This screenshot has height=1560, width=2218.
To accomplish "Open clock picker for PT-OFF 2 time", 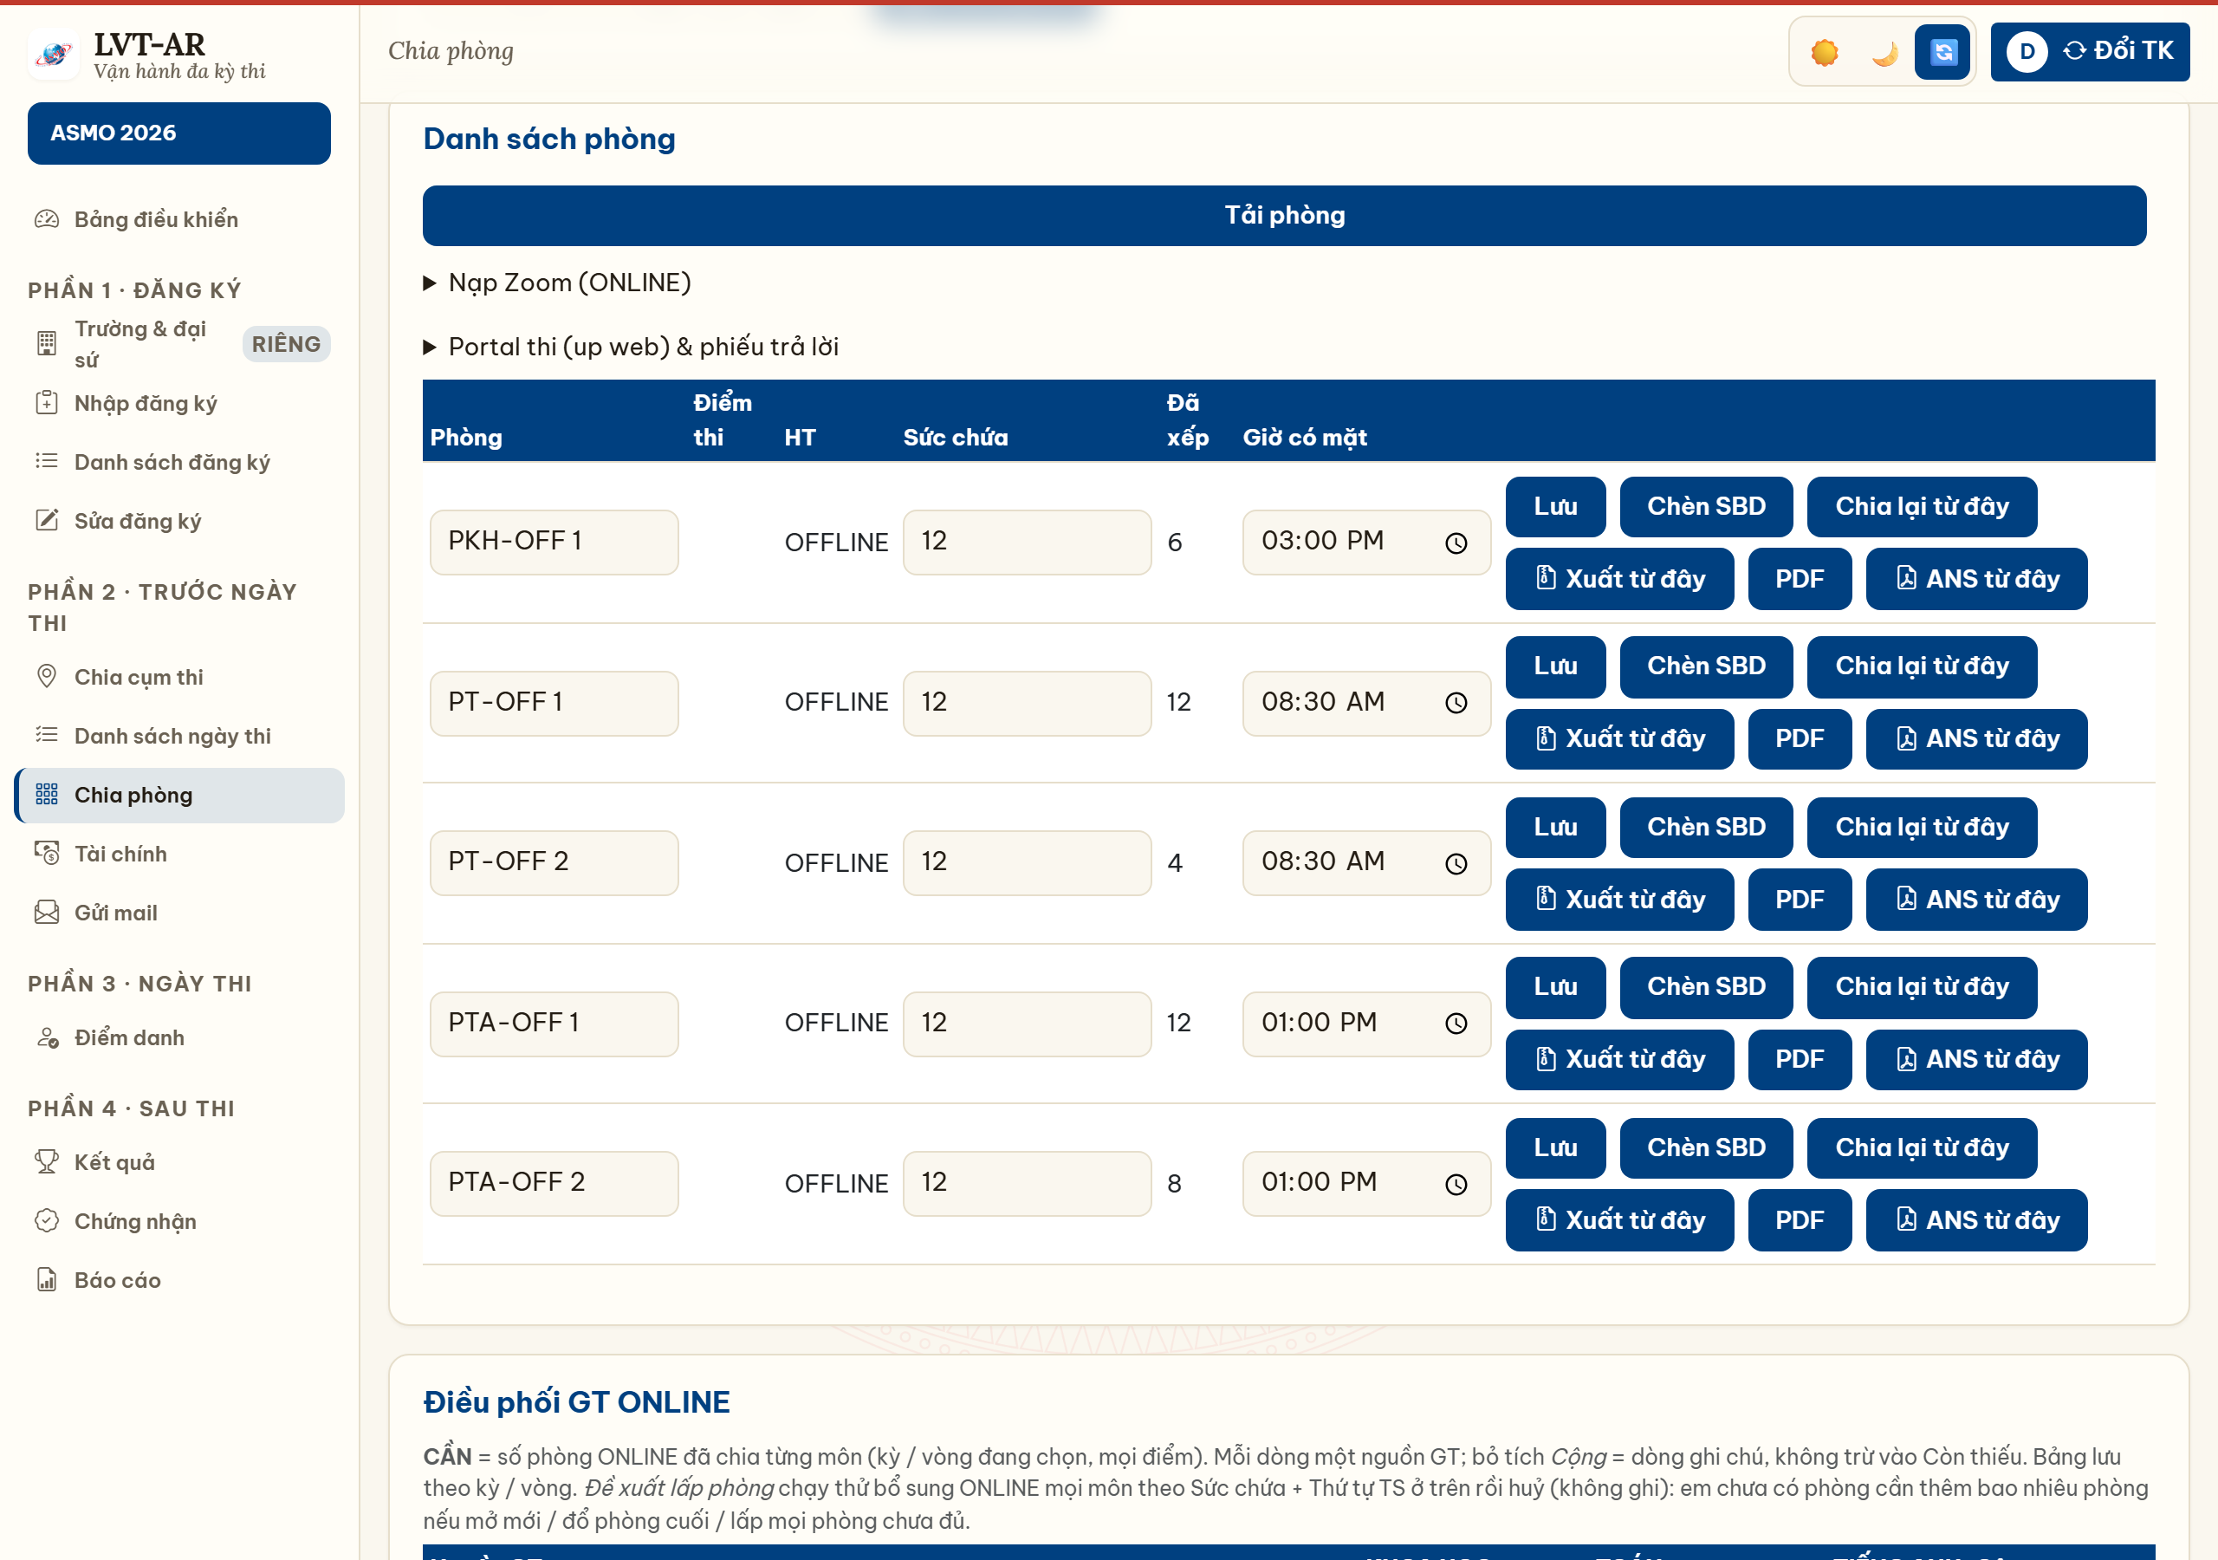I will pyautogui.click(x=1456, y=863).
